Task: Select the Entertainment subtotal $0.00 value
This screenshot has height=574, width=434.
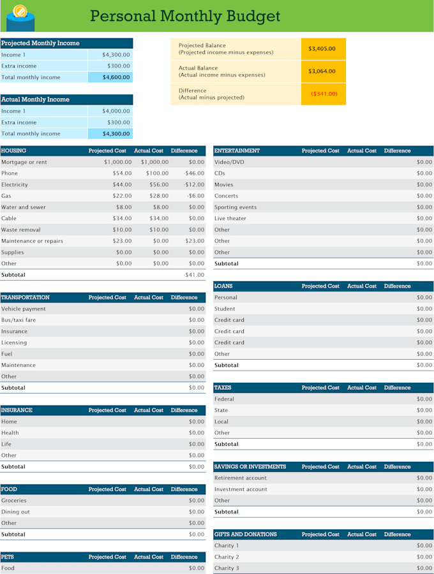Action: 424,263
